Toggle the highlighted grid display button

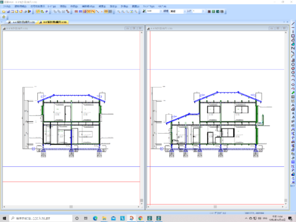106,11
